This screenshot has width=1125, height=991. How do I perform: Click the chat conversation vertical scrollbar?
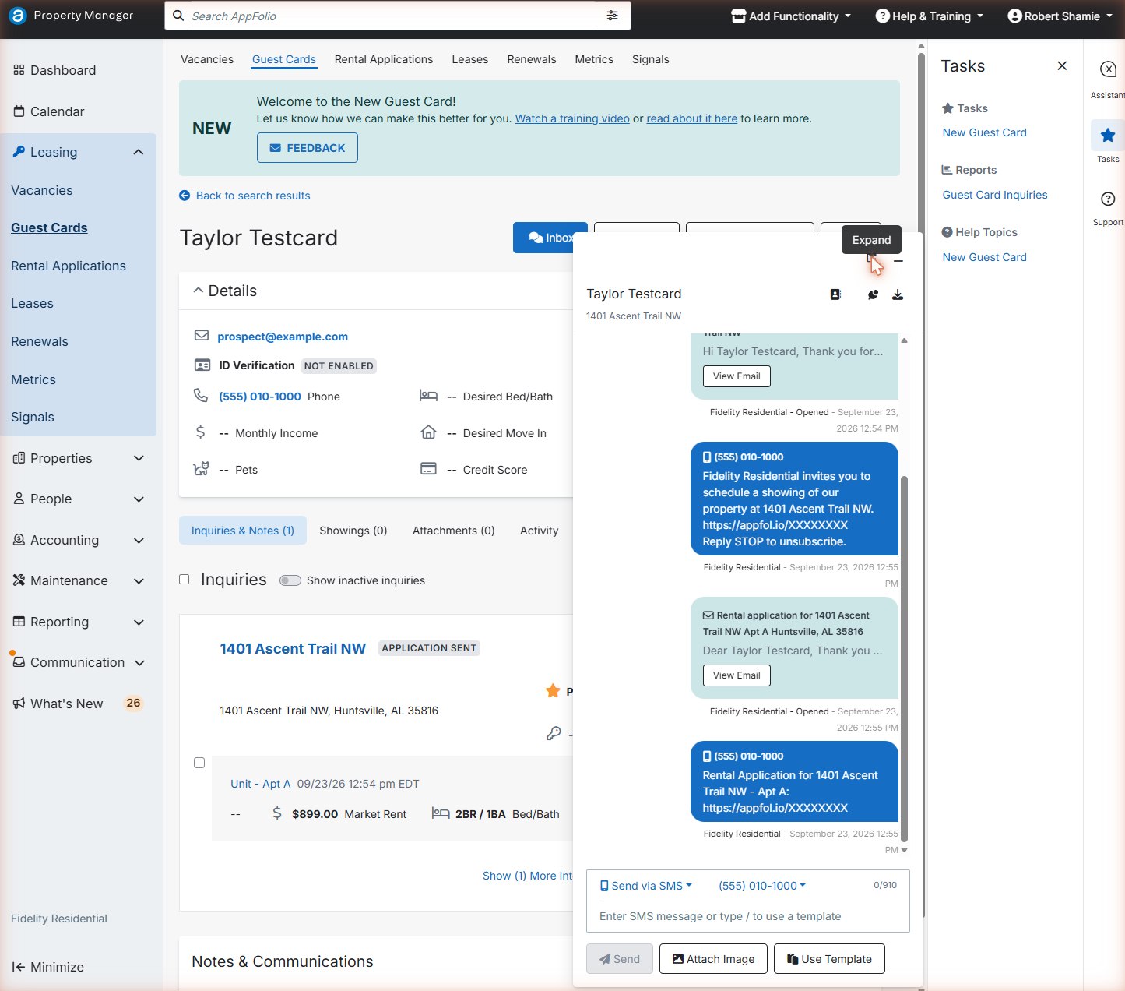(x=904, y=658)
